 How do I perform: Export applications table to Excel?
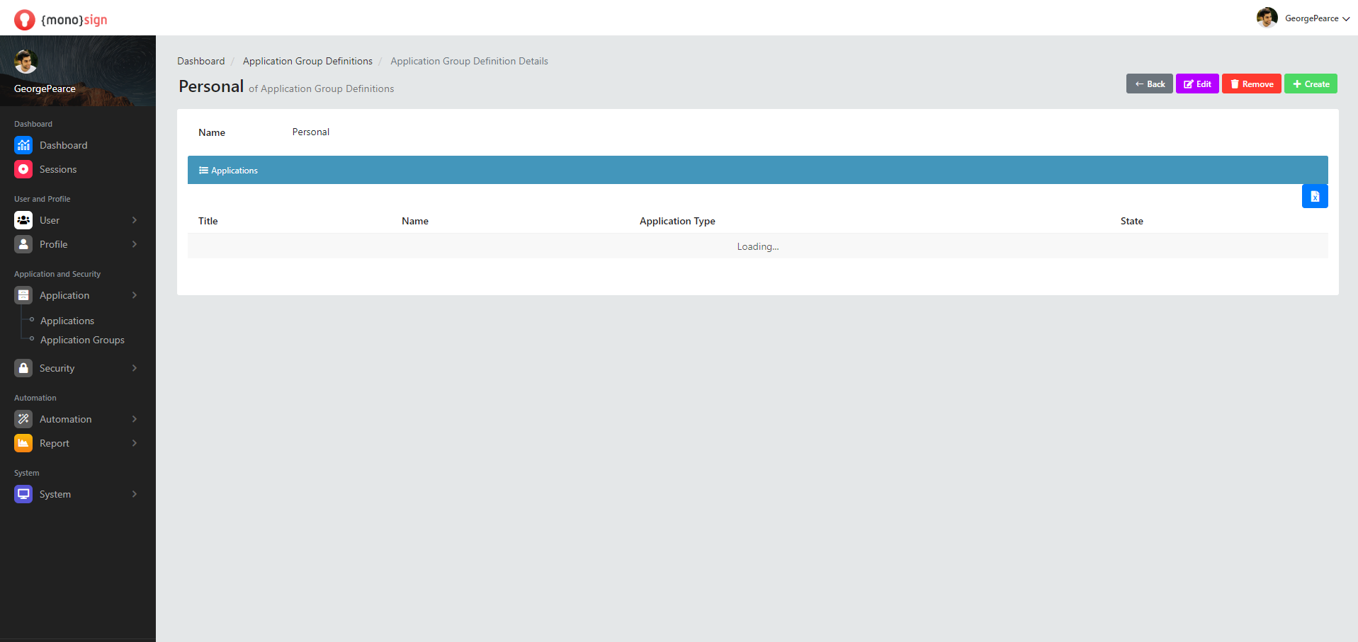[x=1315, y=196]
